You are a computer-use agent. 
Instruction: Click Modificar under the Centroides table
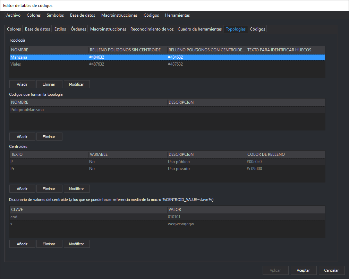[x=77, y=189]
